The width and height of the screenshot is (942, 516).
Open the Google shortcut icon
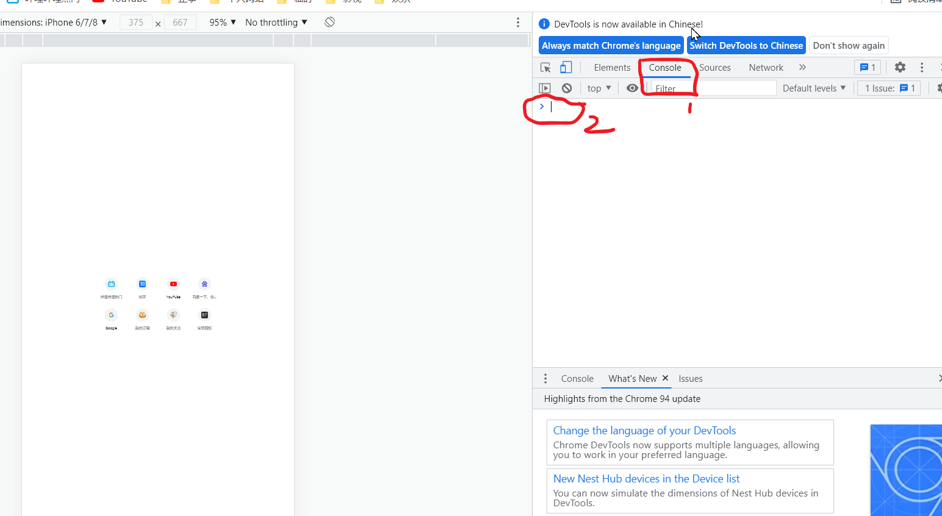(111, 315)
